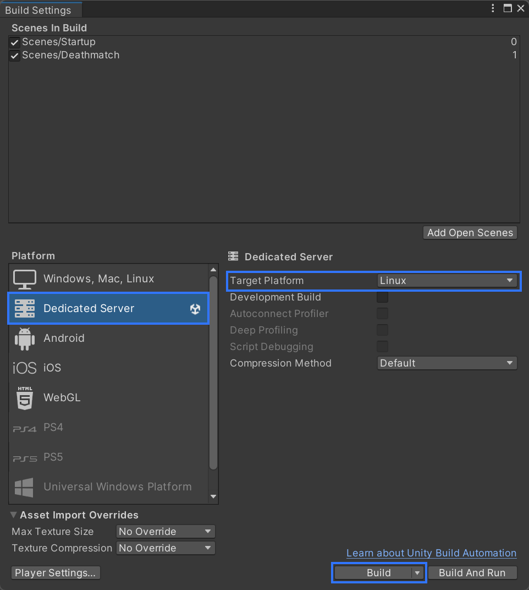Viewport: 529px width, 590px height.
Task: Click the Build And Run button
Action: 472,573
